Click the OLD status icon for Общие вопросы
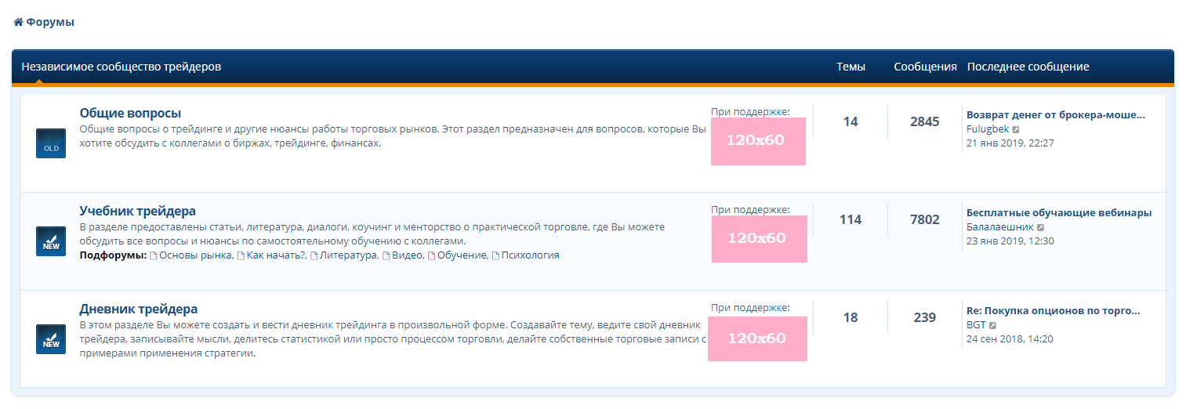 (51, 143)
